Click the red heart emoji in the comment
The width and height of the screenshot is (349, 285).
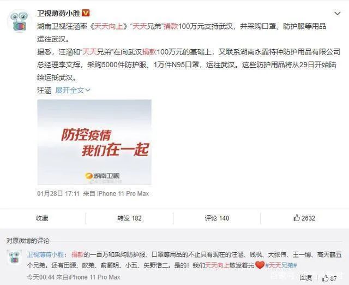[260, 265]
